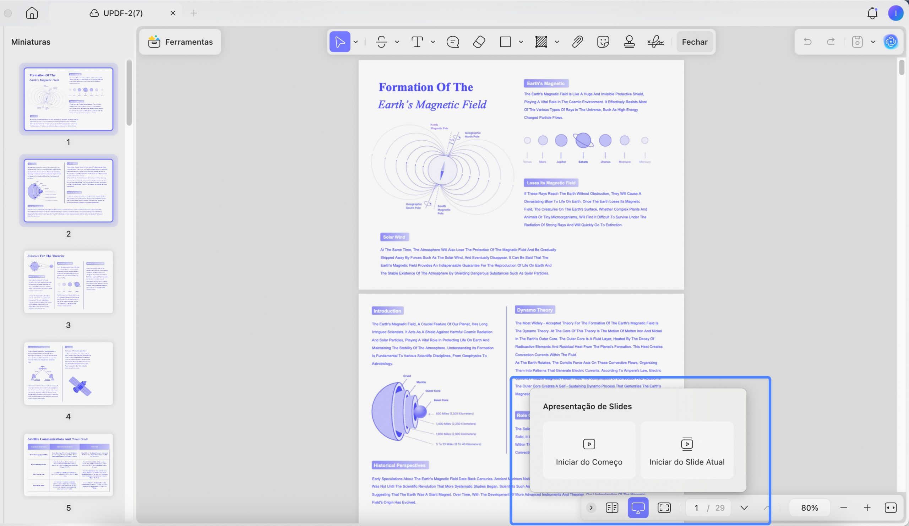Expand the save options dropdown
Screen dimensions: 909x526
click(x=873, y=42)
